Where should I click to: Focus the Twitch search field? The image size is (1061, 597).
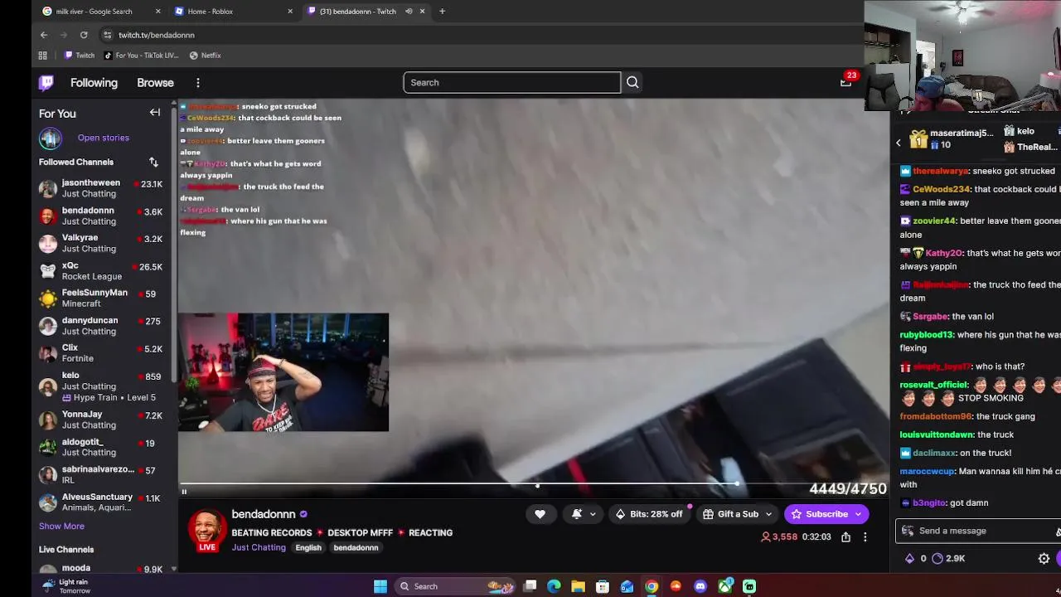pyautogui.click(x=511, y=82)
